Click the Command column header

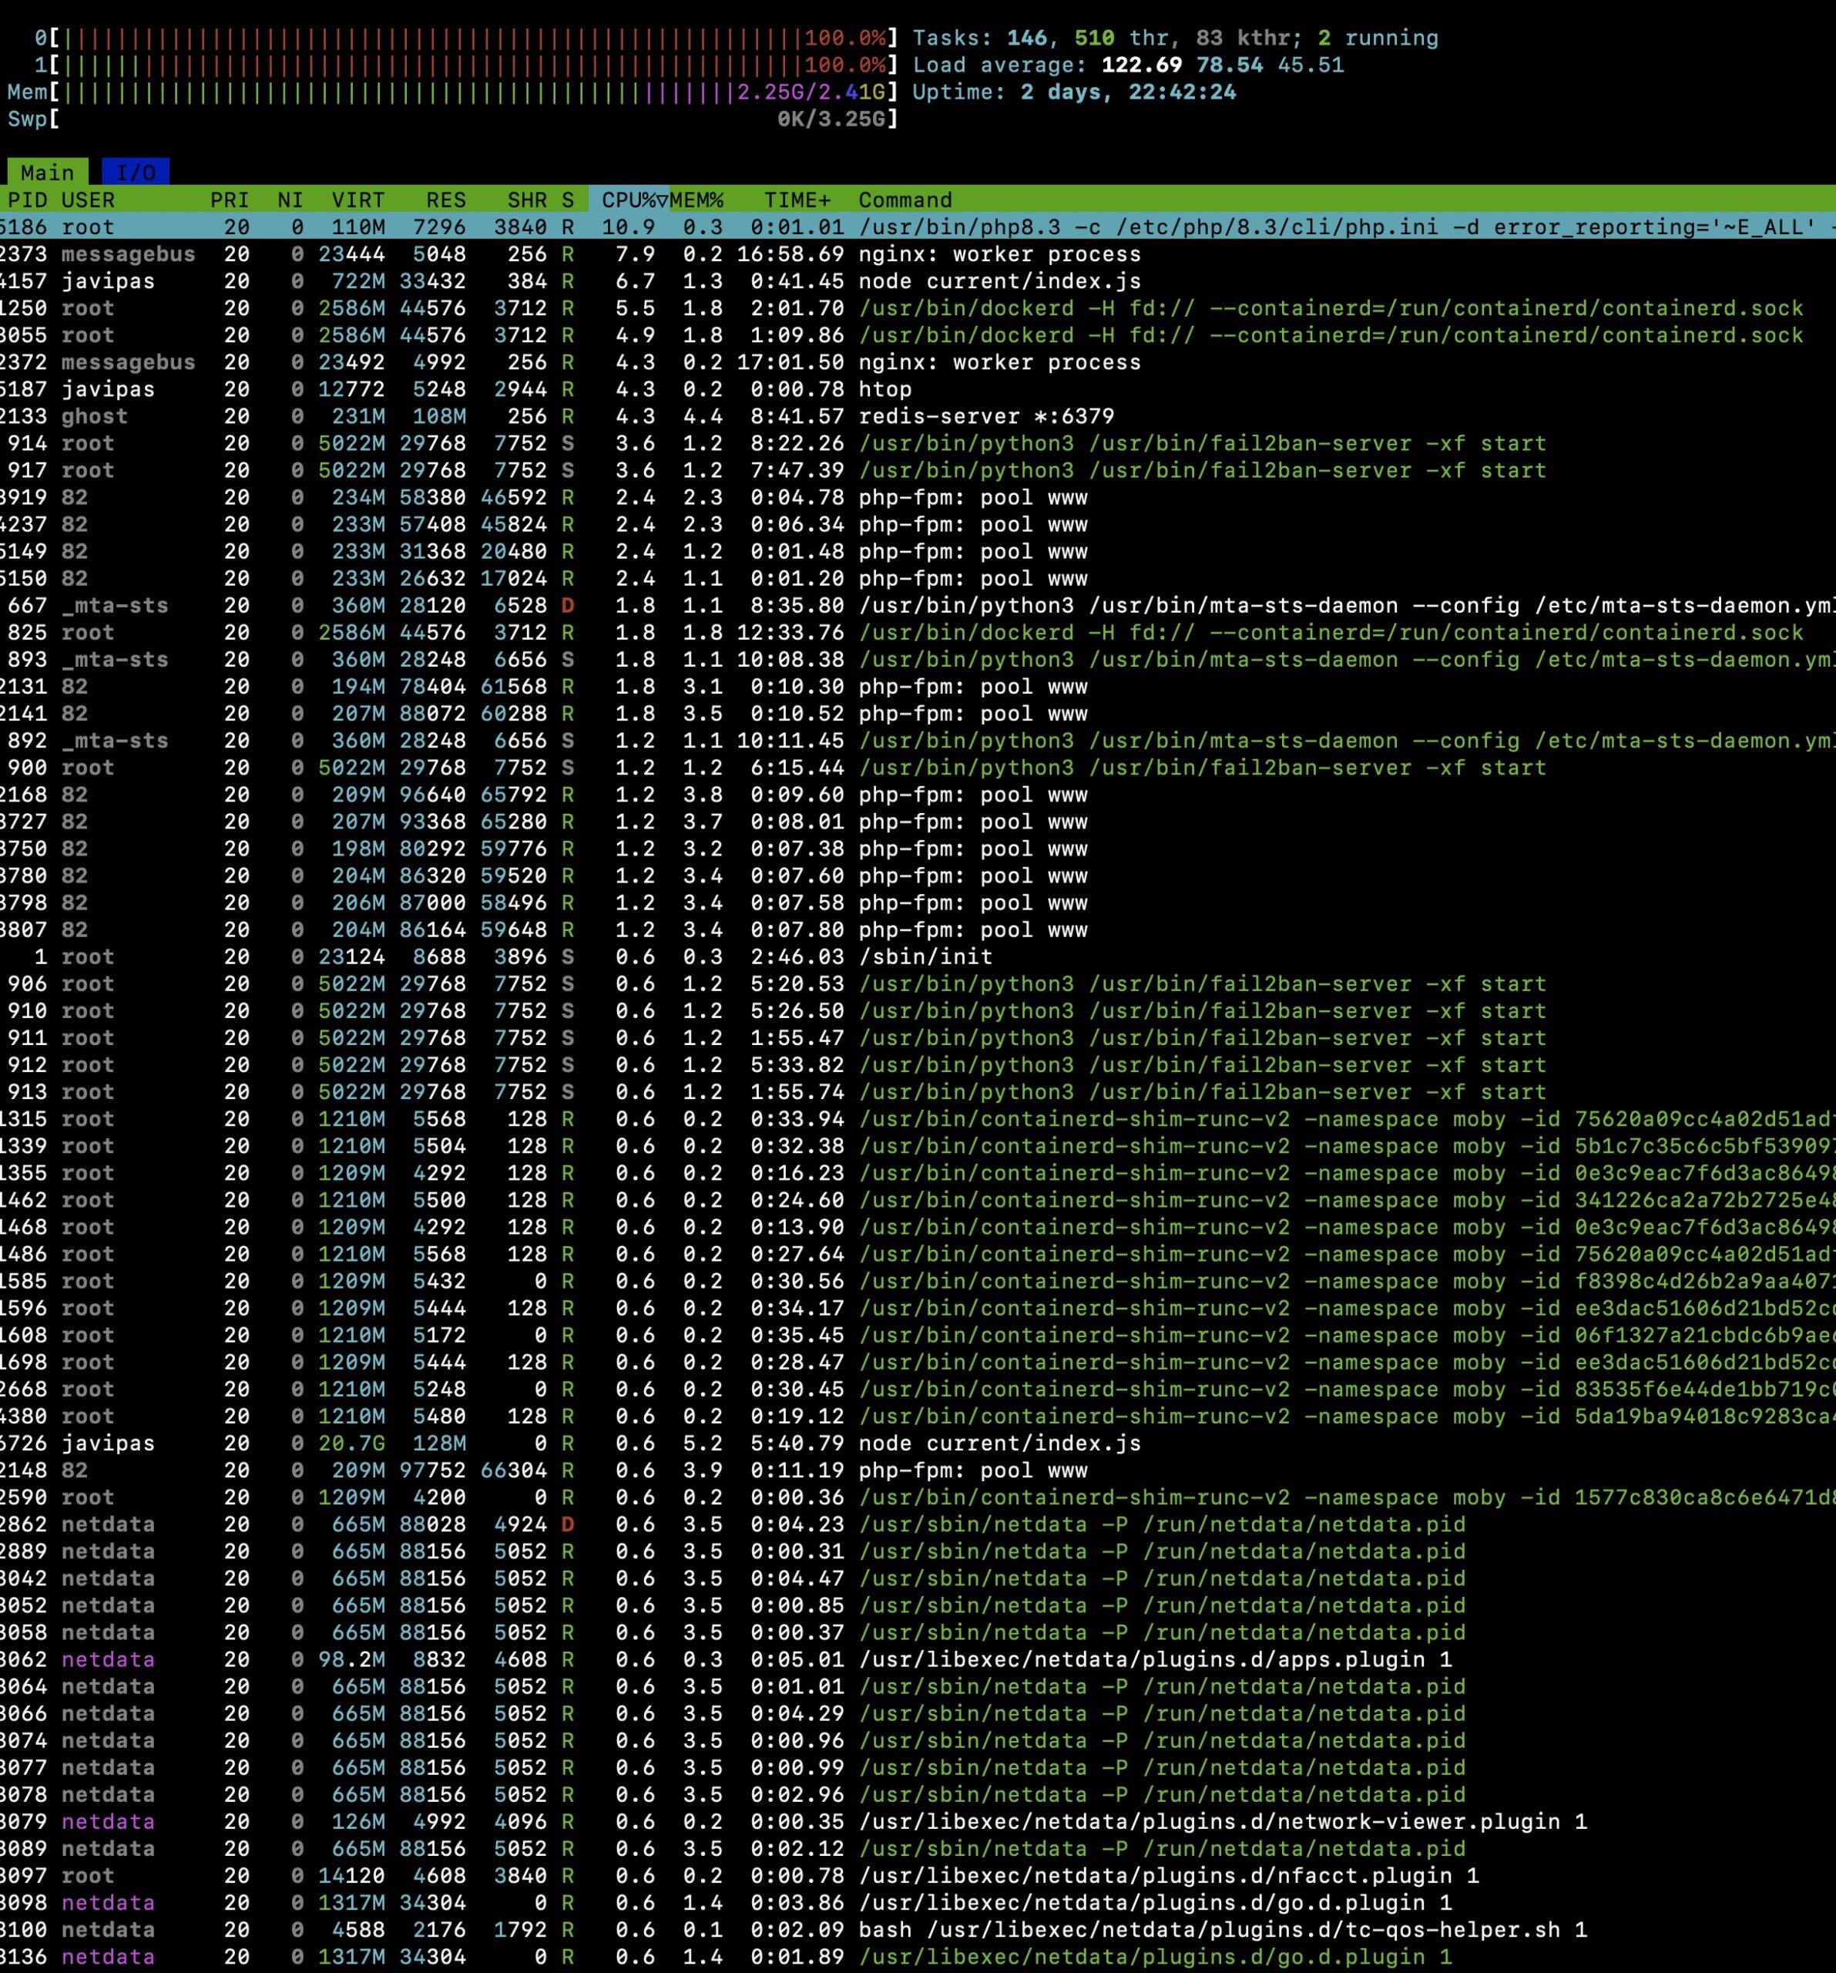click(905, 200)
